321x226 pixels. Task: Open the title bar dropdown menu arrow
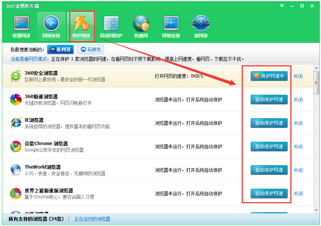(282, 6)
